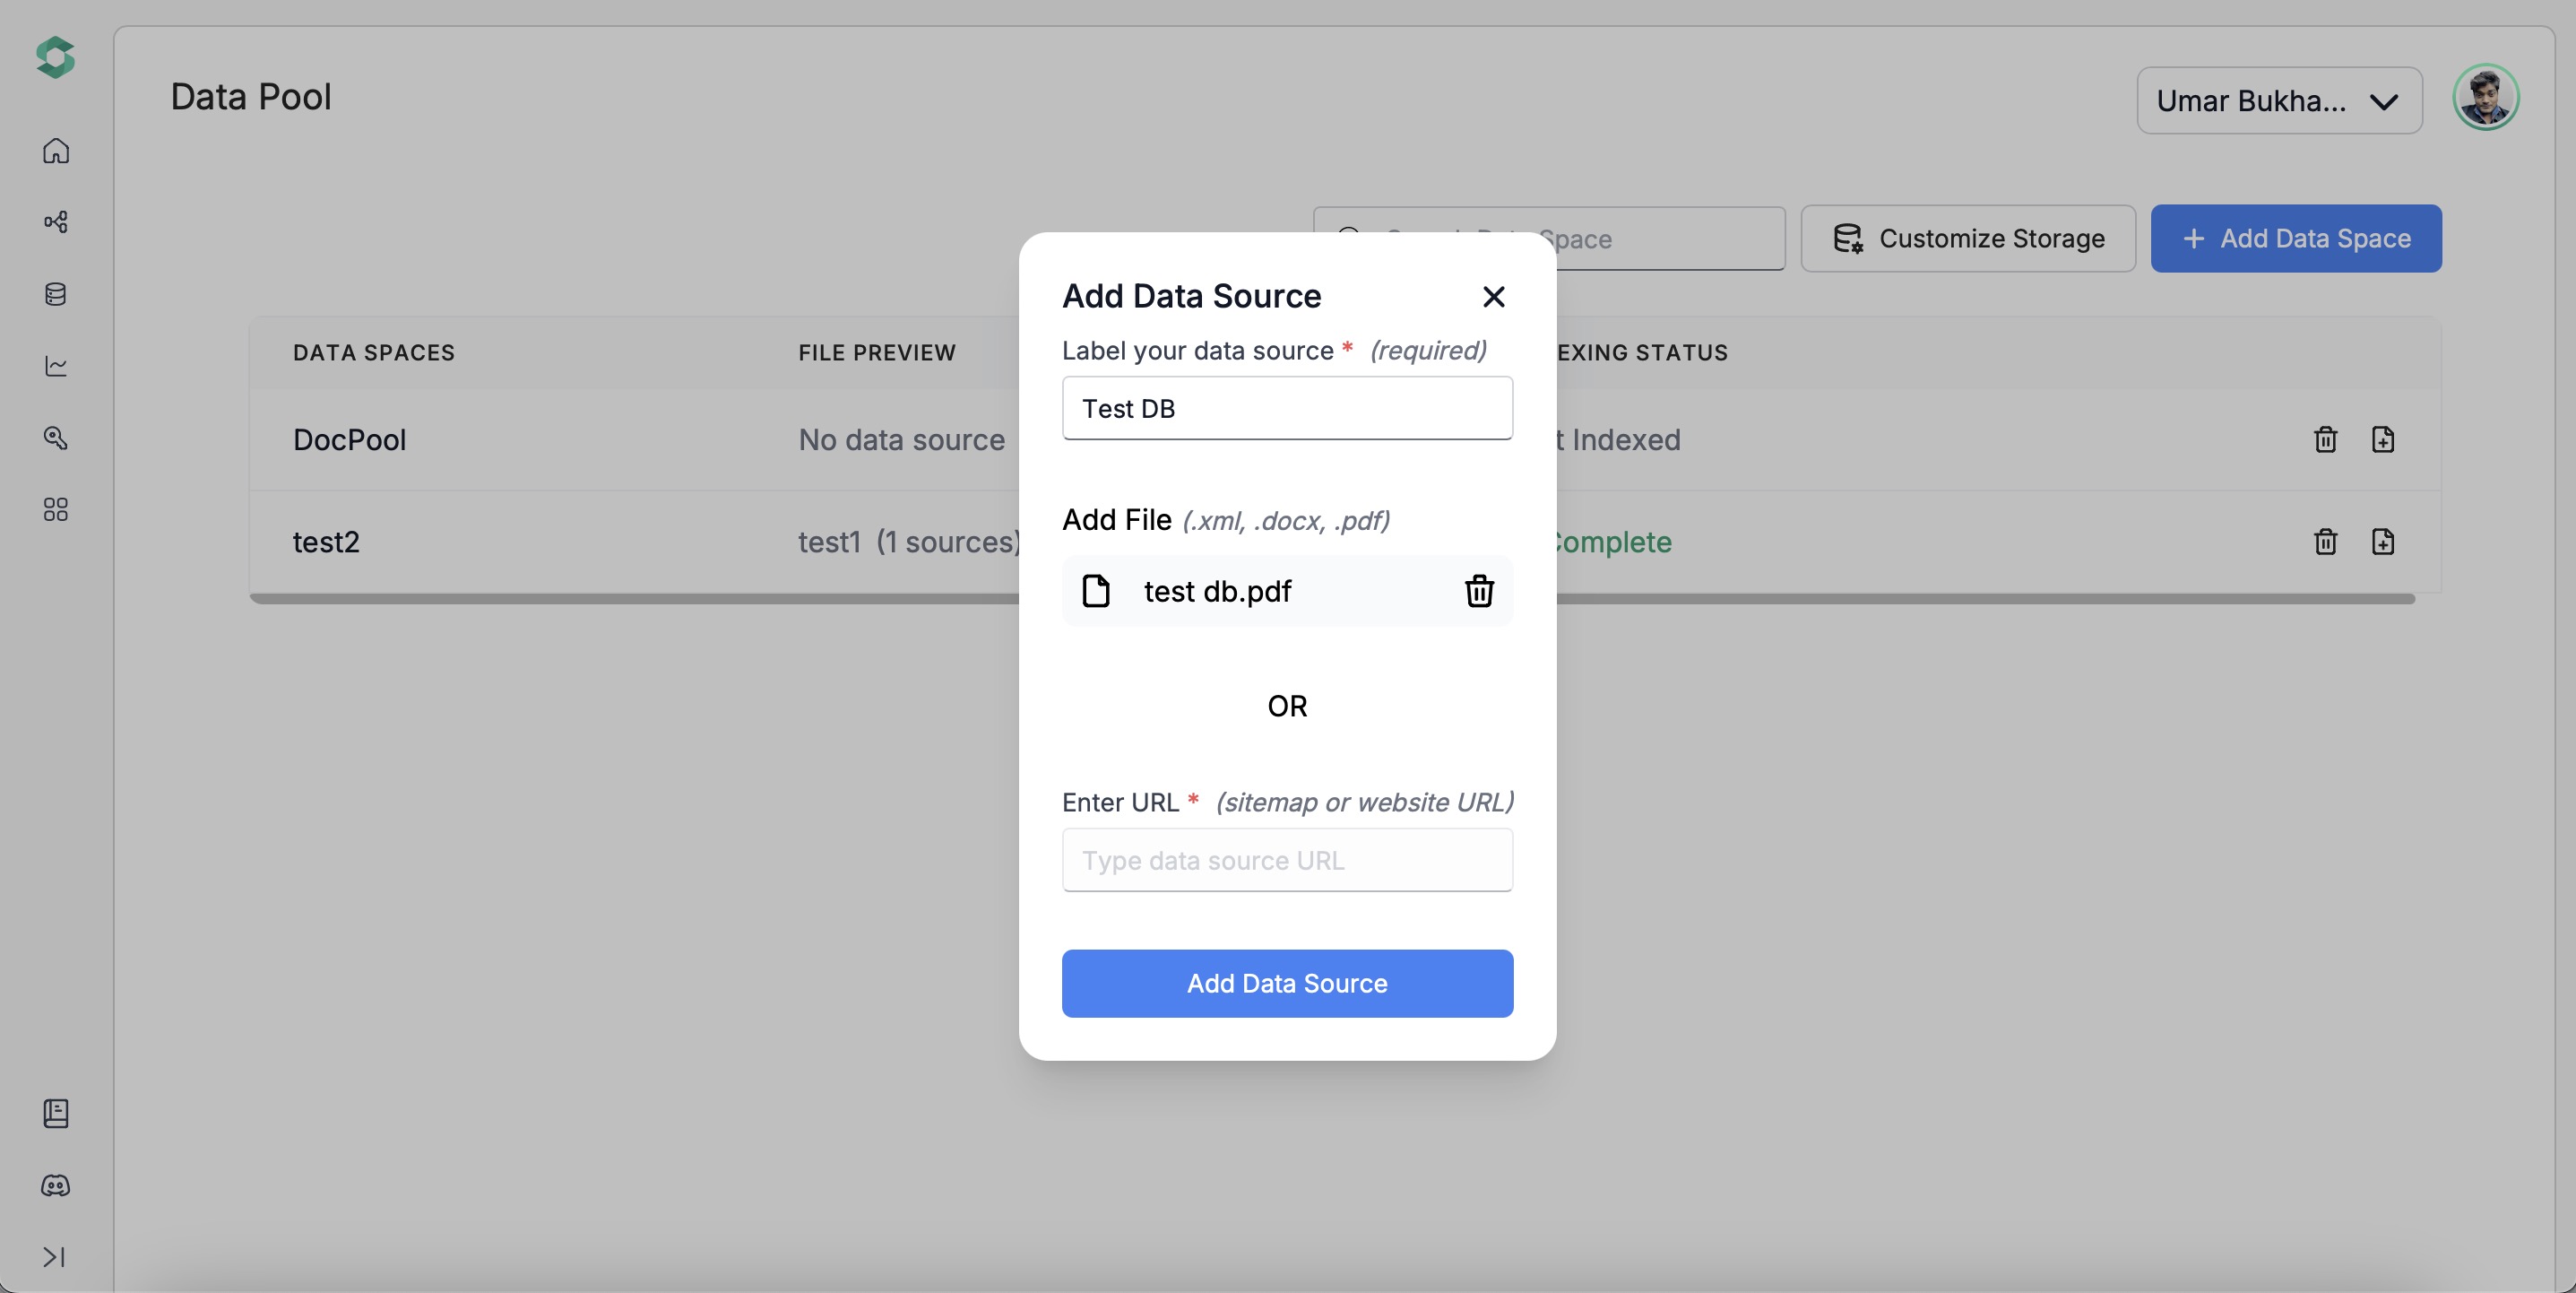The height and width of the screenshot is (1293, 2576).
Task: Close the Add Data Source dialog
Action: (x=1493, y=296)
